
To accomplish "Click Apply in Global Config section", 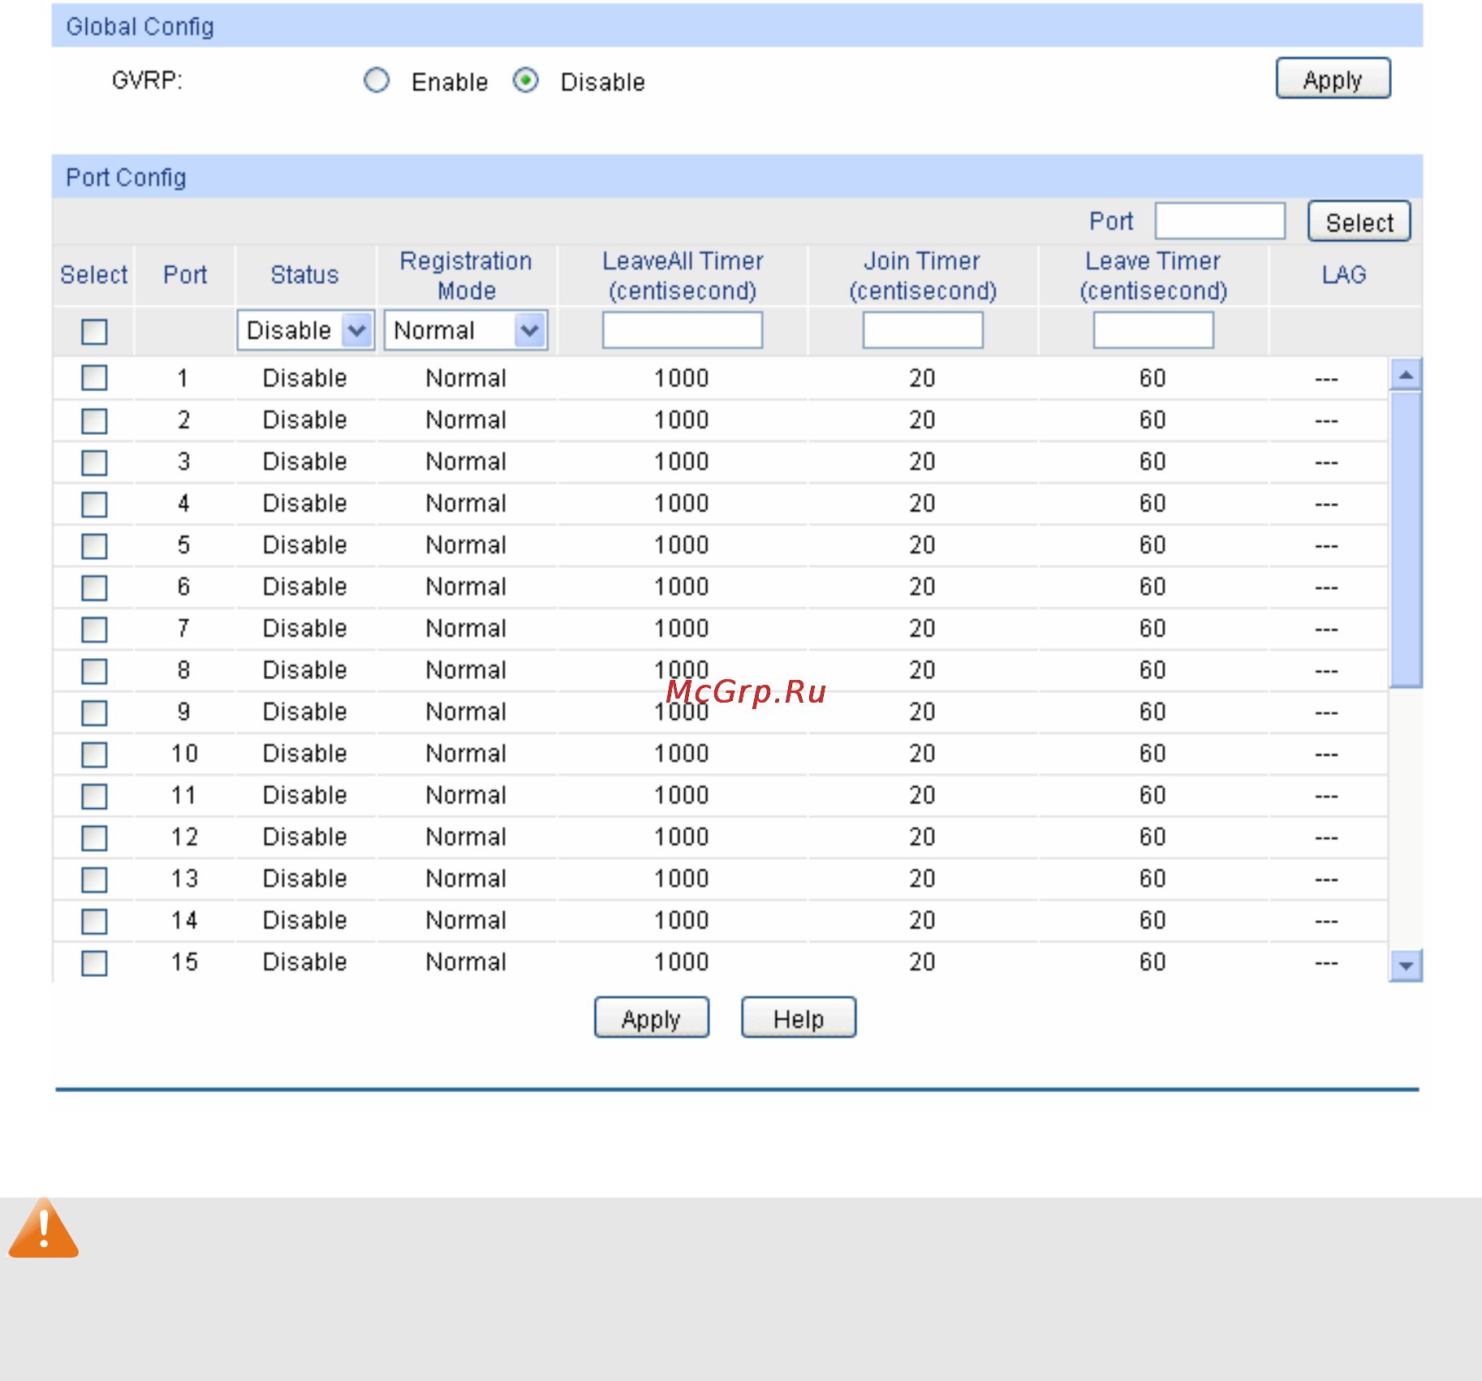I will point(1333,79).
